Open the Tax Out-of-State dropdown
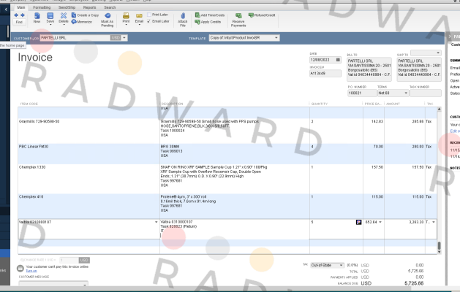The image size is (460, 292). (x=327, y=265)
